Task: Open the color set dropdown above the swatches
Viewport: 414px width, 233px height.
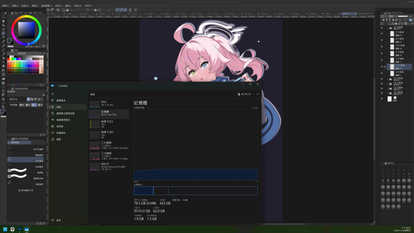Action: [24, 53]
